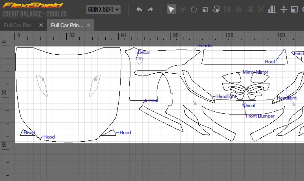The width and height of the screenshot is (304, 181).
Task: Select the lasso selection tool
Action: [x=216, y=10]
